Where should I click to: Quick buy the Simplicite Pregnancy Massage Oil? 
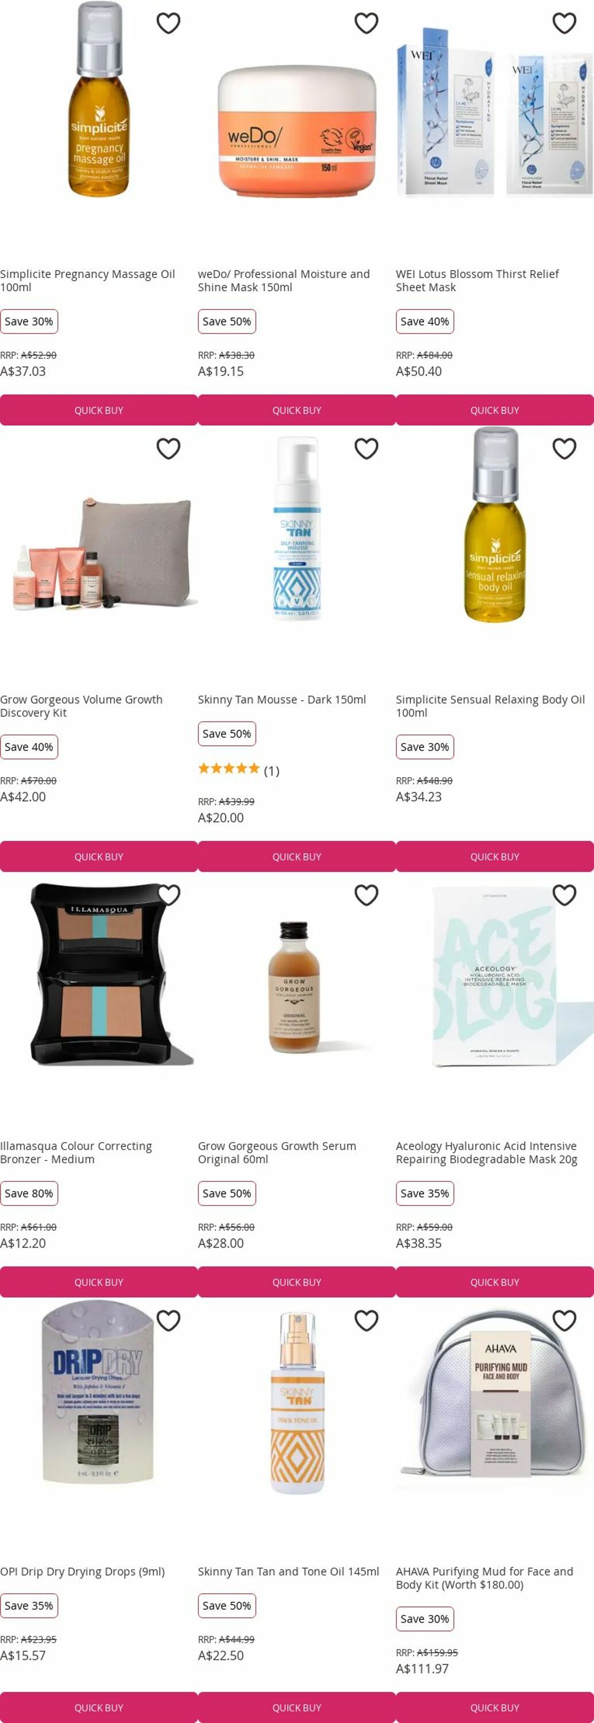[99, 410]
